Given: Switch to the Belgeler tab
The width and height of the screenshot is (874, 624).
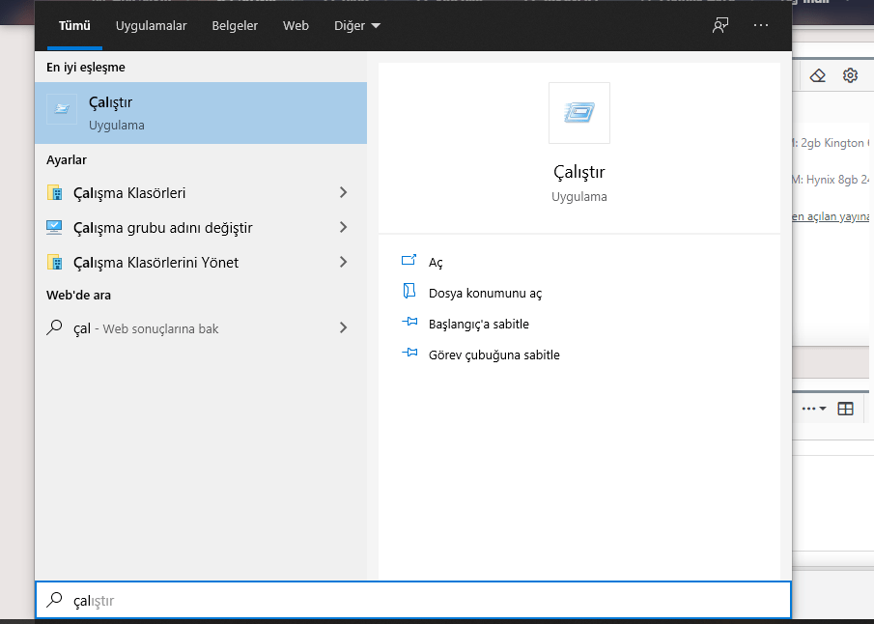Looking at the screenshot, I should 235,26.
